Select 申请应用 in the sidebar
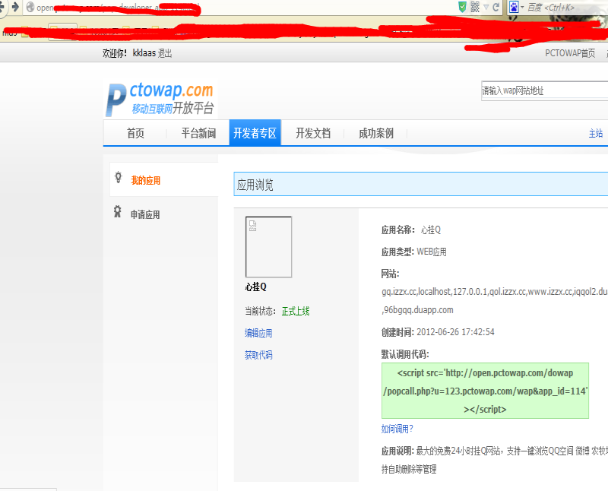Image resolution: width=608 pixels, height=491 pixels. [x=145, y=214]
